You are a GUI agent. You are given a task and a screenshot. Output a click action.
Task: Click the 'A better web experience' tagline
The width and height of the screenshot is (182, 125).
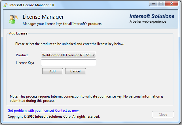[x=148, y=21]
